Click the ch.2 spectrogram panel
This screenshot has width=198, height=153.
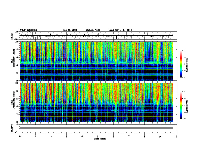(x=96, y=102)
